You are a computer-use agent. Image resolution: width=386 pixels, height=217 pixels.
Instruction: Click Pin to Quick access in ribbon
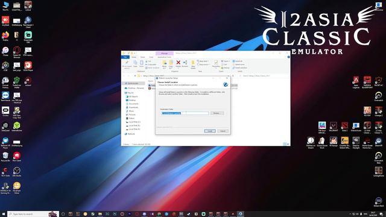[x=127, y=64]
